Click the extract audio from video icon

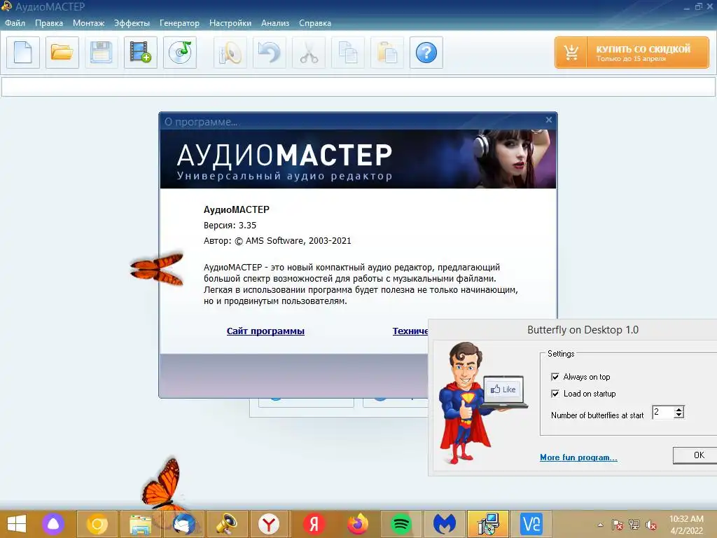[140, 53]
